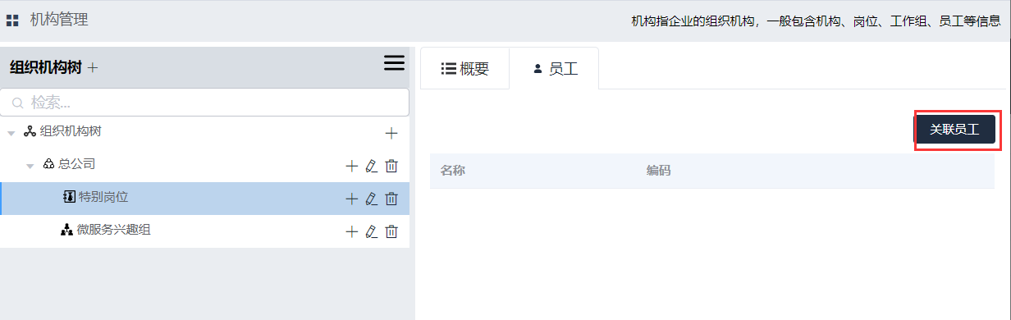Focus the 检索 search field
The width and height of the screenshot is (1011, 320).
[205, 103]
